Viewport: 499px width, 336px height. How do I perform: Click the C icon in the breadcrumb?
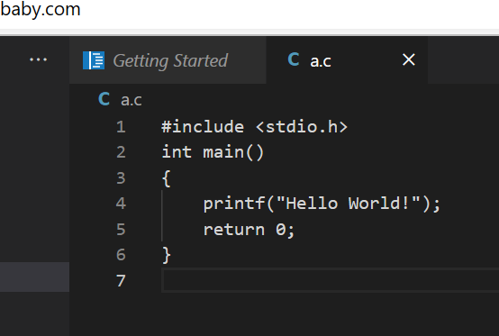(x=104, y=99)
